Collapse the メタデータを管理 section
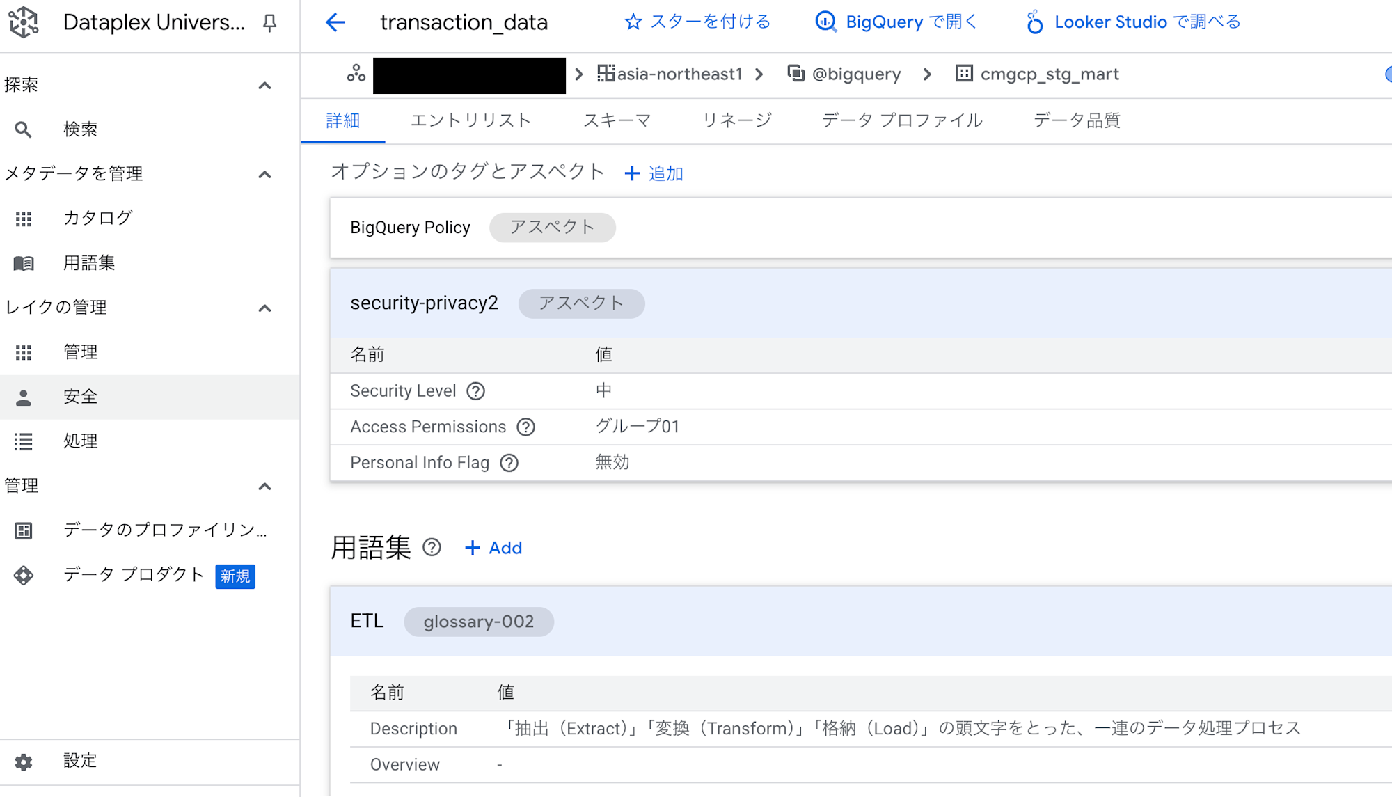The image size is (1392, 797). click(x=264, y=174)
